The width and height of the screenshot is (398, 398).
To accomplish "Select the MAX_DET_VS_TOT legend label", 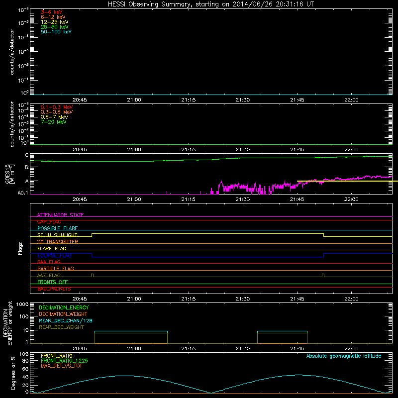I will [x=62, y=366].
